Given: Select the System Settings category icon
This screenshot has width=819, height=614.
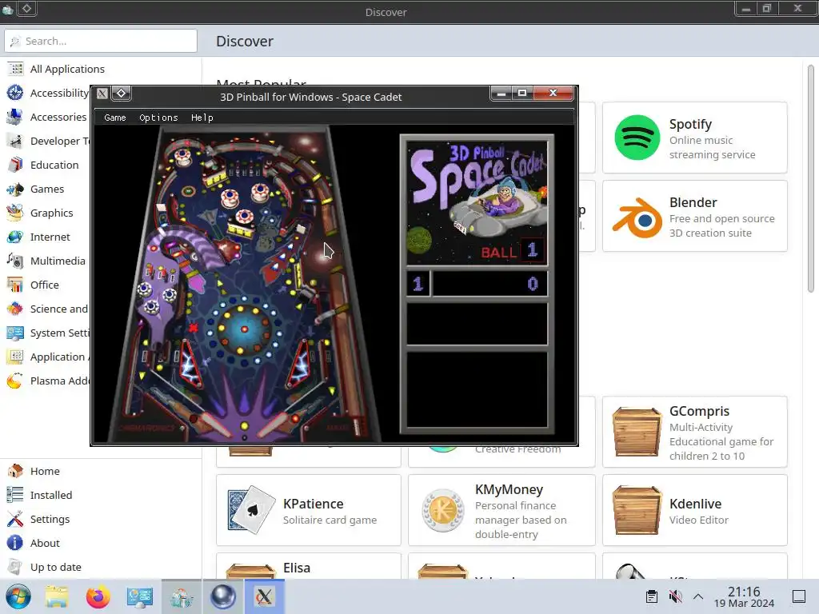Looking at the screenshot, I should [x=15, y=333].
